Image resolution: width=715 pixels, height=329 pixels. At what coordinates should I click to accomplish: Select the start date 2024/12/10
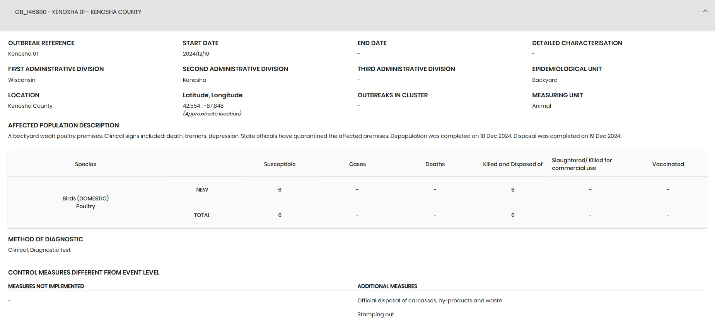tap(196, 54)
